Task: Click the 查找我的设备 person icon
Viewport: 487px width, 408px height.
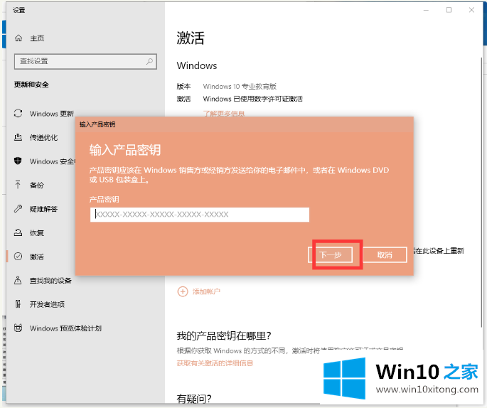Action: click(18, 280)
